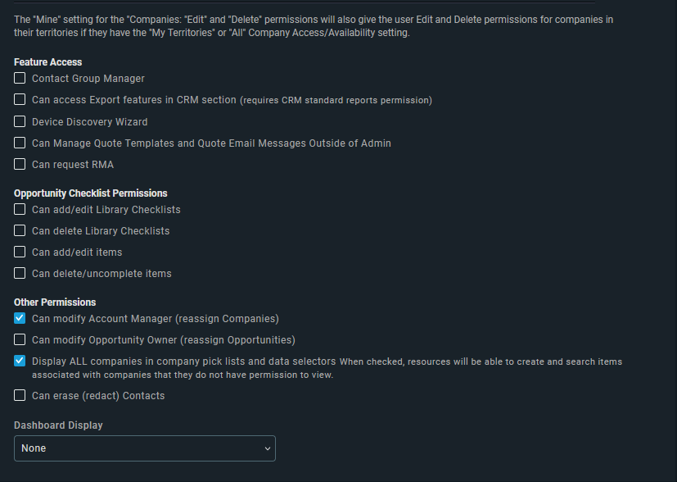This screenshot has width=677, height=482.
Task: Check Can erase (redact) Contacts
Action: tap(20, 395)
